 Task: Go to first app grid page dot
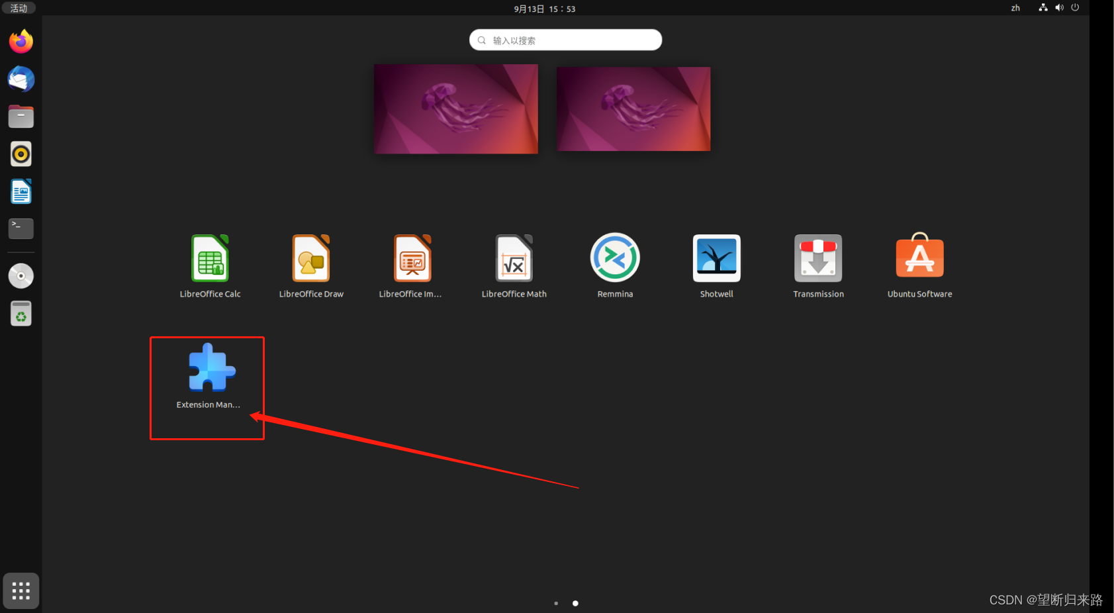click(x=556, y=603)
